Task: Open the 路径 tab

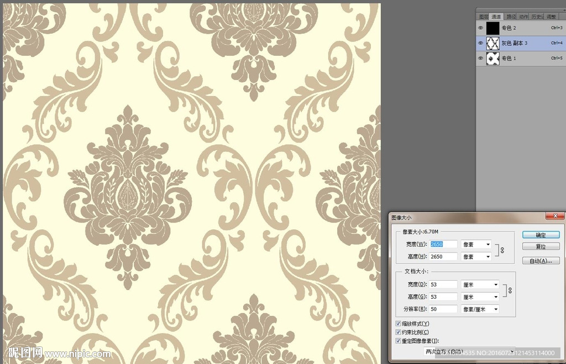Action: 511,17
